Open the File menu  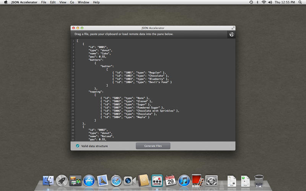(x=44, y=2)
